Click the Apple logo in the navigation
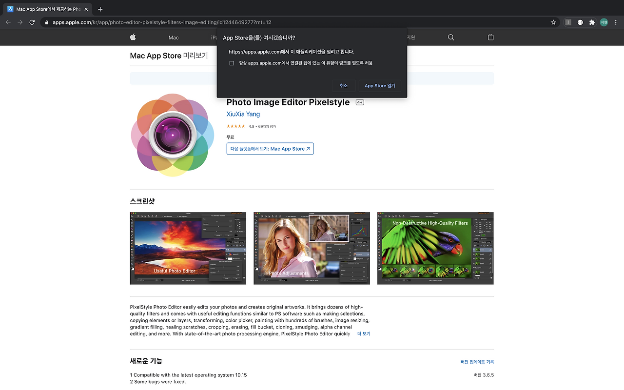The image size is (624, 390). click(133, 38)
